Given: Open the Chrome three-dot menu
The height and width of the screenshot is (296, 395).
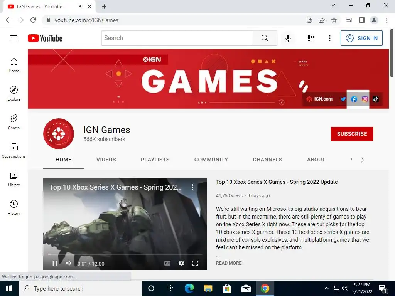Looking at the screenshot, I should (387, 20).
